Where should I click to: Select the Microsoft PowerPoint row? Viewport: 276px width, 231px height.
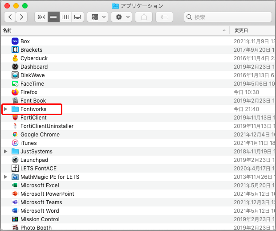tap(47, 194)
